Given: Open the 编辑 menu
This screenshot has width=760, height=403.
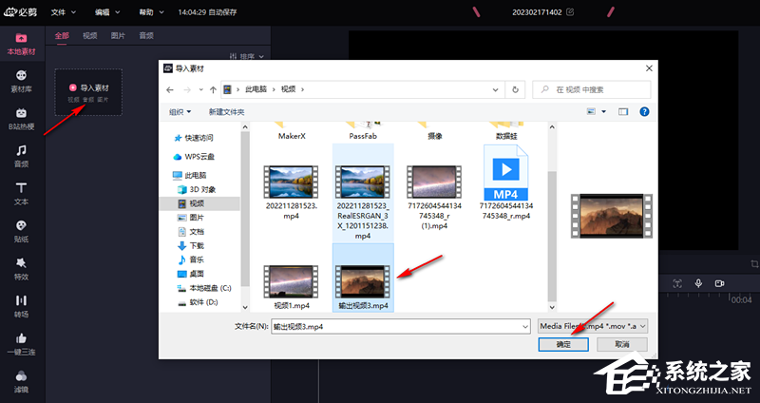Looking at the screenshot, I should (107, 12).
